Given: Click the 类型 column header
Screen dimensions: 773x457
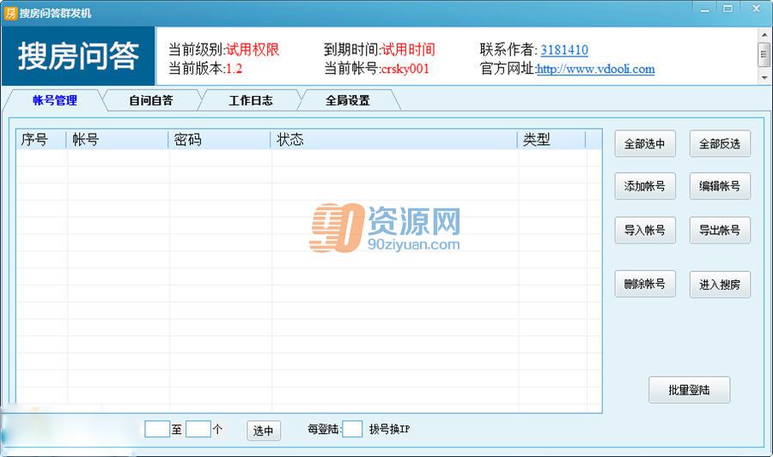Looking at the screenshot, I should (x=551, y=140).
